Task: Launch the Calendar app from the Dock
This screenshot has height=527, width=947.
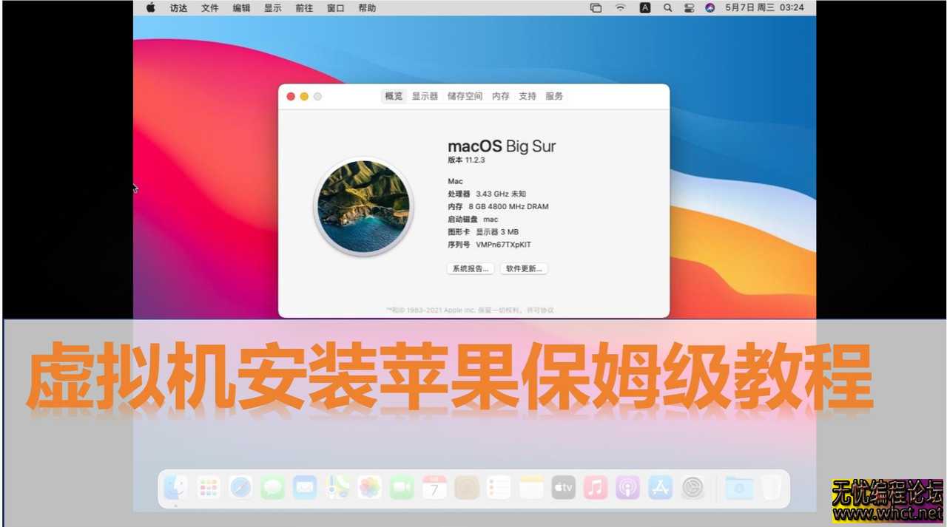Action: [x=434, y=487]
